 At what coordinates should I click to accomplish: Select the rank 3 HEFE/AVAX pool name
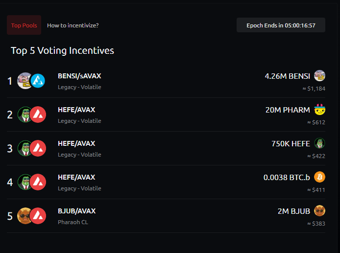76,143
